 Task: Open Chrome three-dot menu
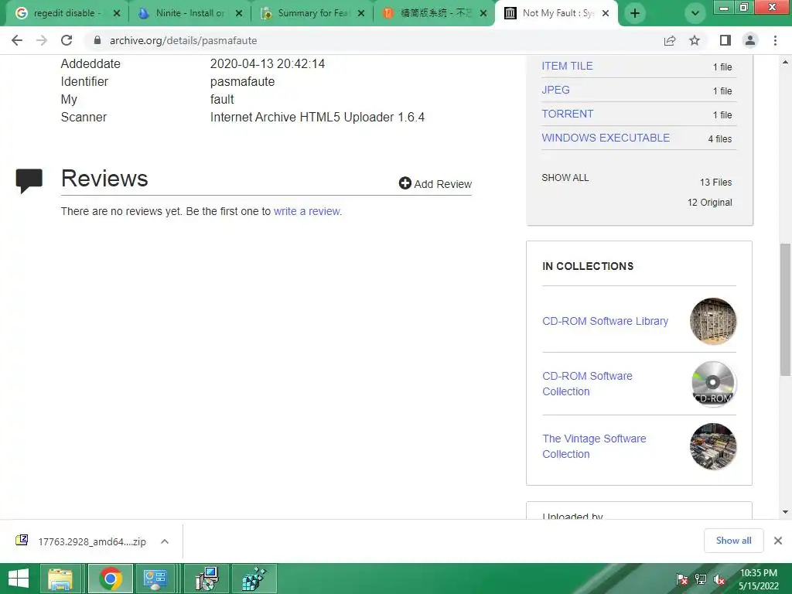[x=775, y=40]
